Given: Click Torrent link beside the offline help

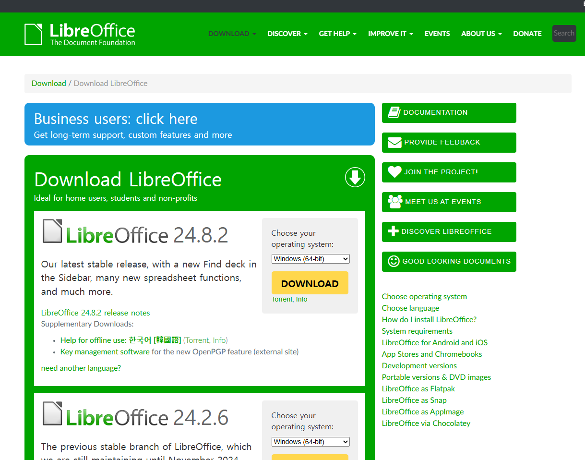Looking at the screenshot, I should tap(198, 340).
